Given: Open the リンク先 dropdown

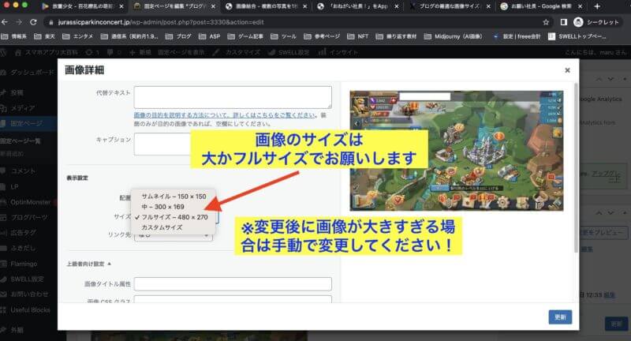Looking at the screenshot, I should pyautogui.click(x=173, y=235).
